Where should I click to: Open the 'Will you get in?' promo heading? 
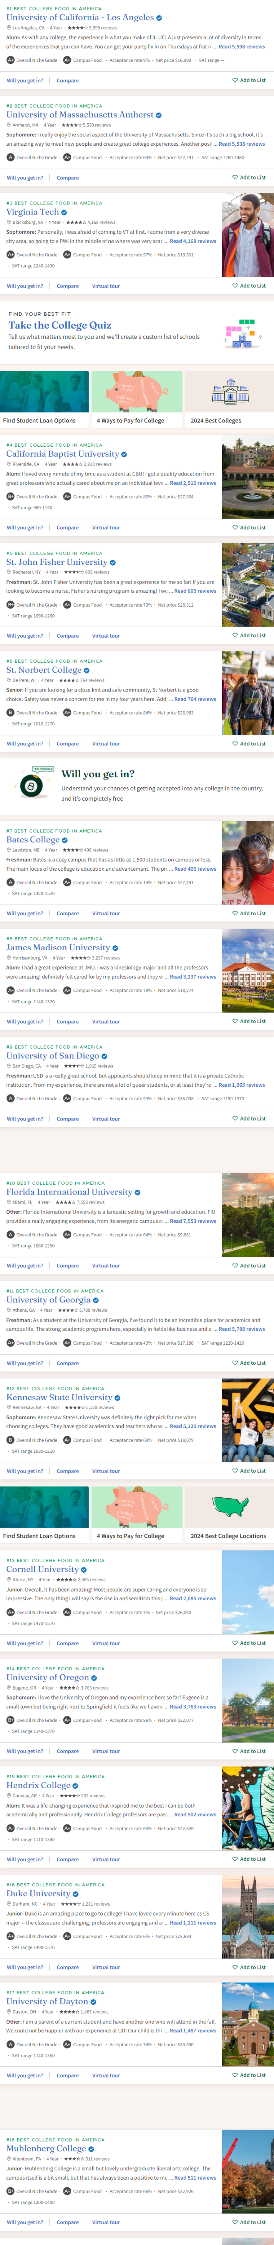click(x=98, y=774)
